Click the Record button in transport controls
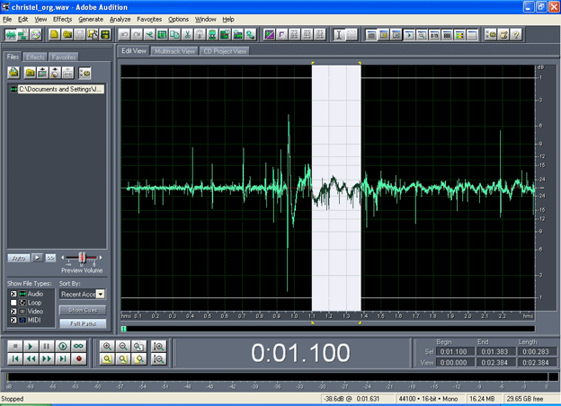Screen dimensions: 561x406 click(79, 359)
